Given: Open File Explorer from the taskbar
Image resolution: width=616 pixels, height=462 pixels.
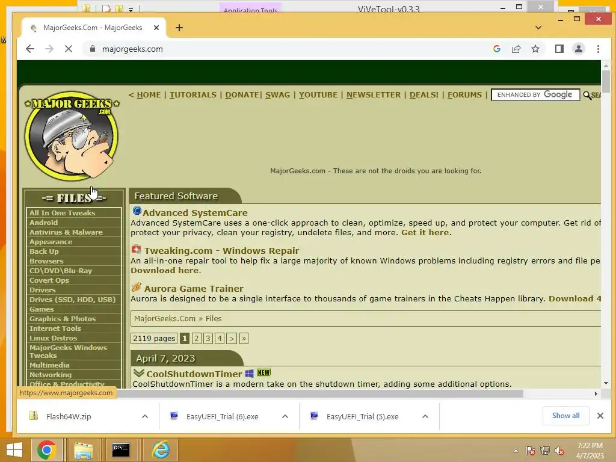Looking at the screenshot, I should [83, 450].
